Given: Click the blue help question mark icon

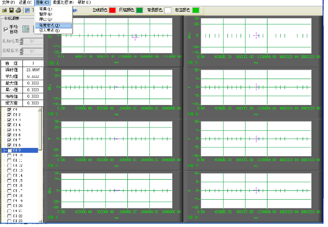Looking at the screenshot, I should click(75, 10).
